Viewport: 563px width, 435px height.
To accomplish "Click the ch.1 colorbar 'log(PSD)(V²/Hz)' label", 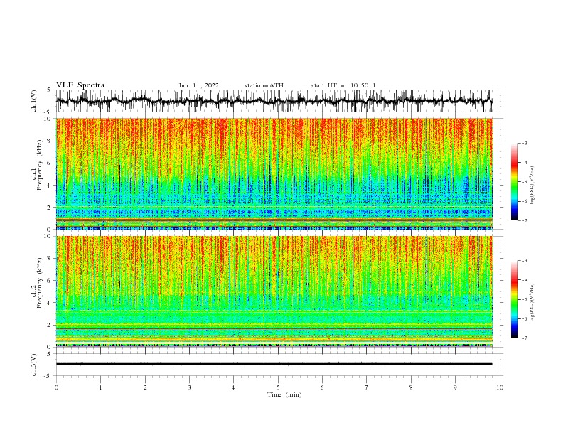I will point(532,186).
